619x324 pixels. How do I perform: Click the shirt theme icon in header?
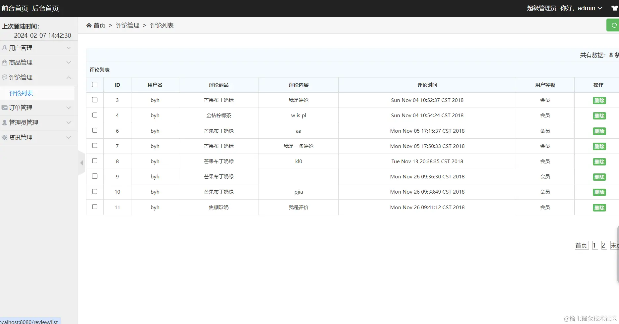[x=615, y=8]
